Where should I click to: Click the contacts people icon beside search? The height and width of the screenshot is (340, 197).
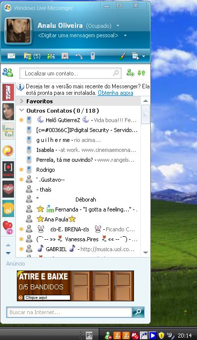click(8, 72)
